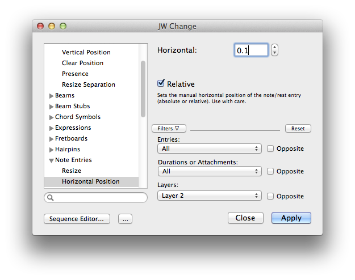The width and height of the screenshot is (355, 280).
Task: Check the Opposite box for Layers
Action: pos(270,196)
